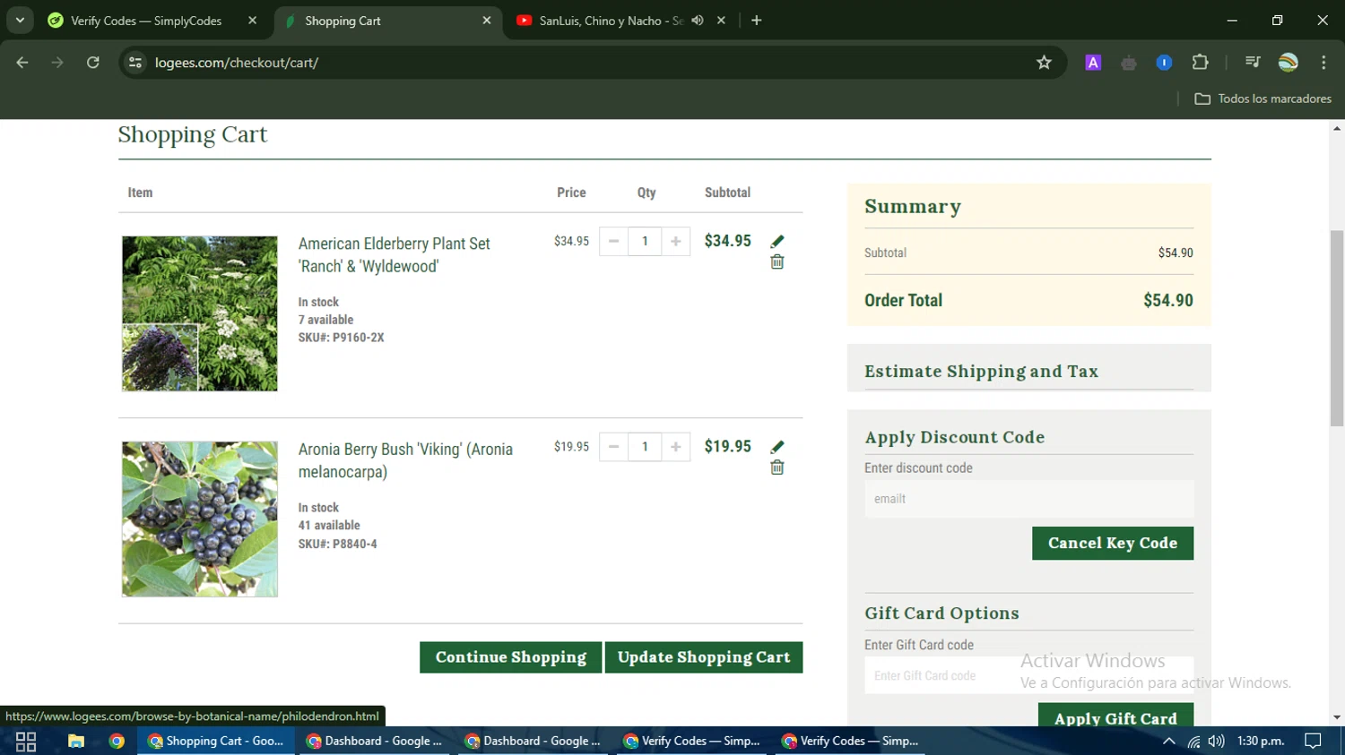Open the Chrome profile avatar
Screen dimensions: 1345x755
pyautogui.click(x=1289, y=63)
